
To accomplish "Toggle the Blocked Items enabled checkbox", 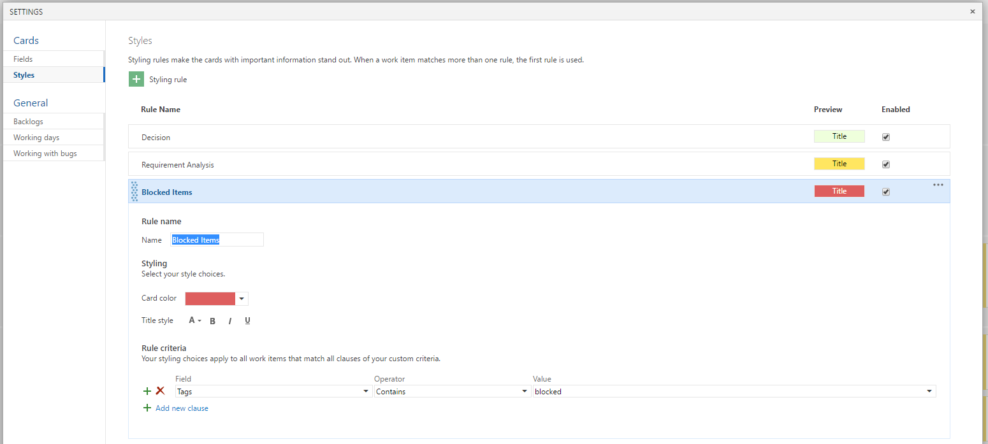I will (x=886, y=191).
